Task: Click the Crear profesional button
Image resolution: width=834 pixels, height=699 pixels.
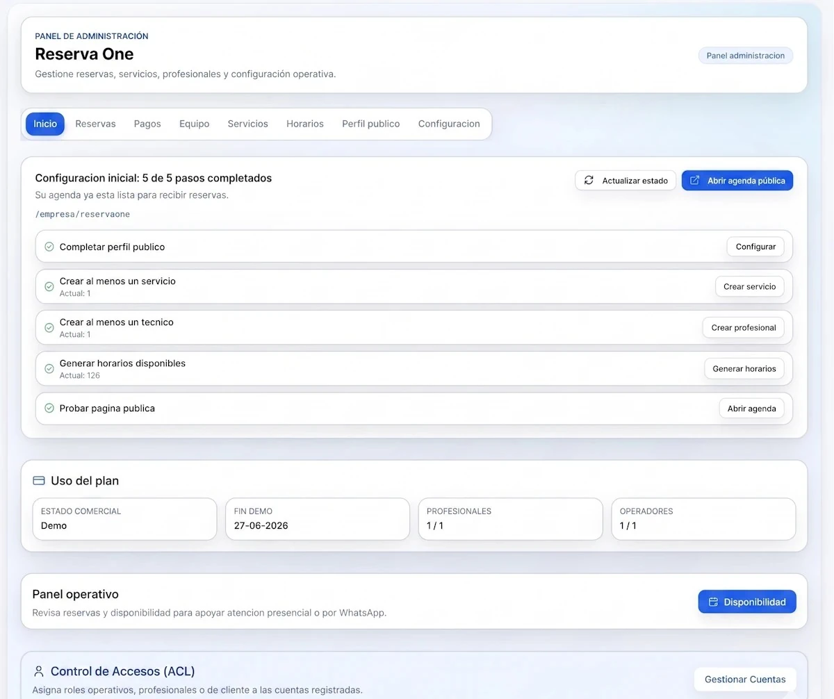Action: pos(744,327)
